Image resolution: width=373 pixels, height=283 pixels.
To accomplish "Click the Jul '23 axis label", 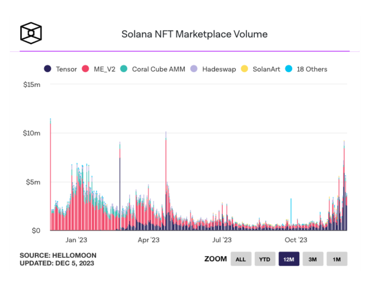I will [x=222, y=240].
